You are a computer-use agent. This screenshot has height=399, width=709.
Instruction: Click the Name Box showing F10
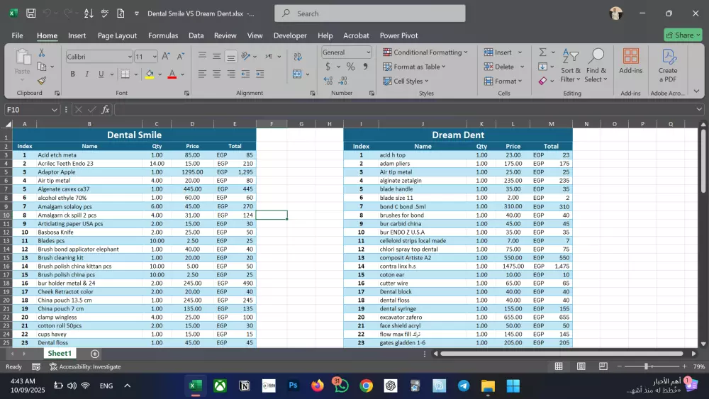tap(28, 109)
